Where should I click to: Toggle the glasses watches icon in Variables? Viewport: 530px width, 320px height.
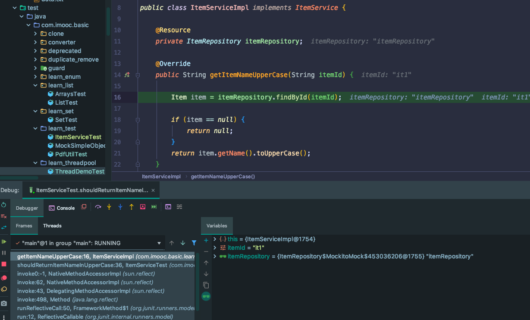tap(206, 296)
